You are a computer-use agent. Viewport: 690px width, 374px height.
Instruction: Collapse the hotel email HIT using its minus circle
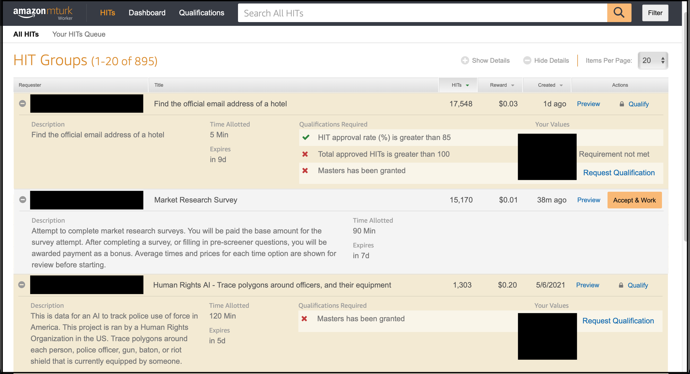click(x=22, y=103)
